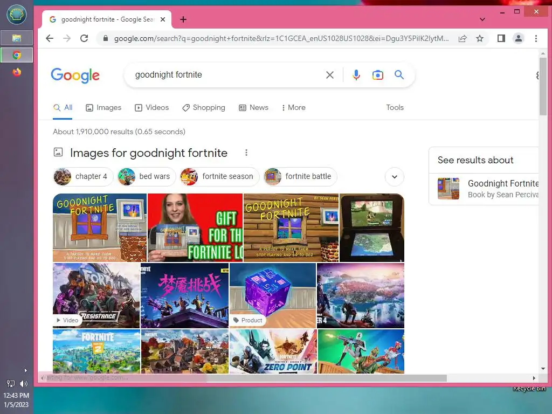Go back to the previous page

click(x=50, y=38)
